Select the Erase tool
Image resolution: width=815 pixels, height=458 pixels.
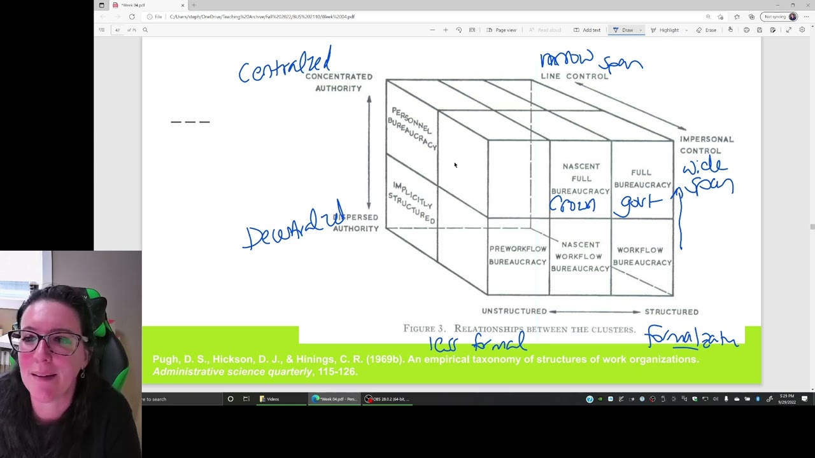706,30
